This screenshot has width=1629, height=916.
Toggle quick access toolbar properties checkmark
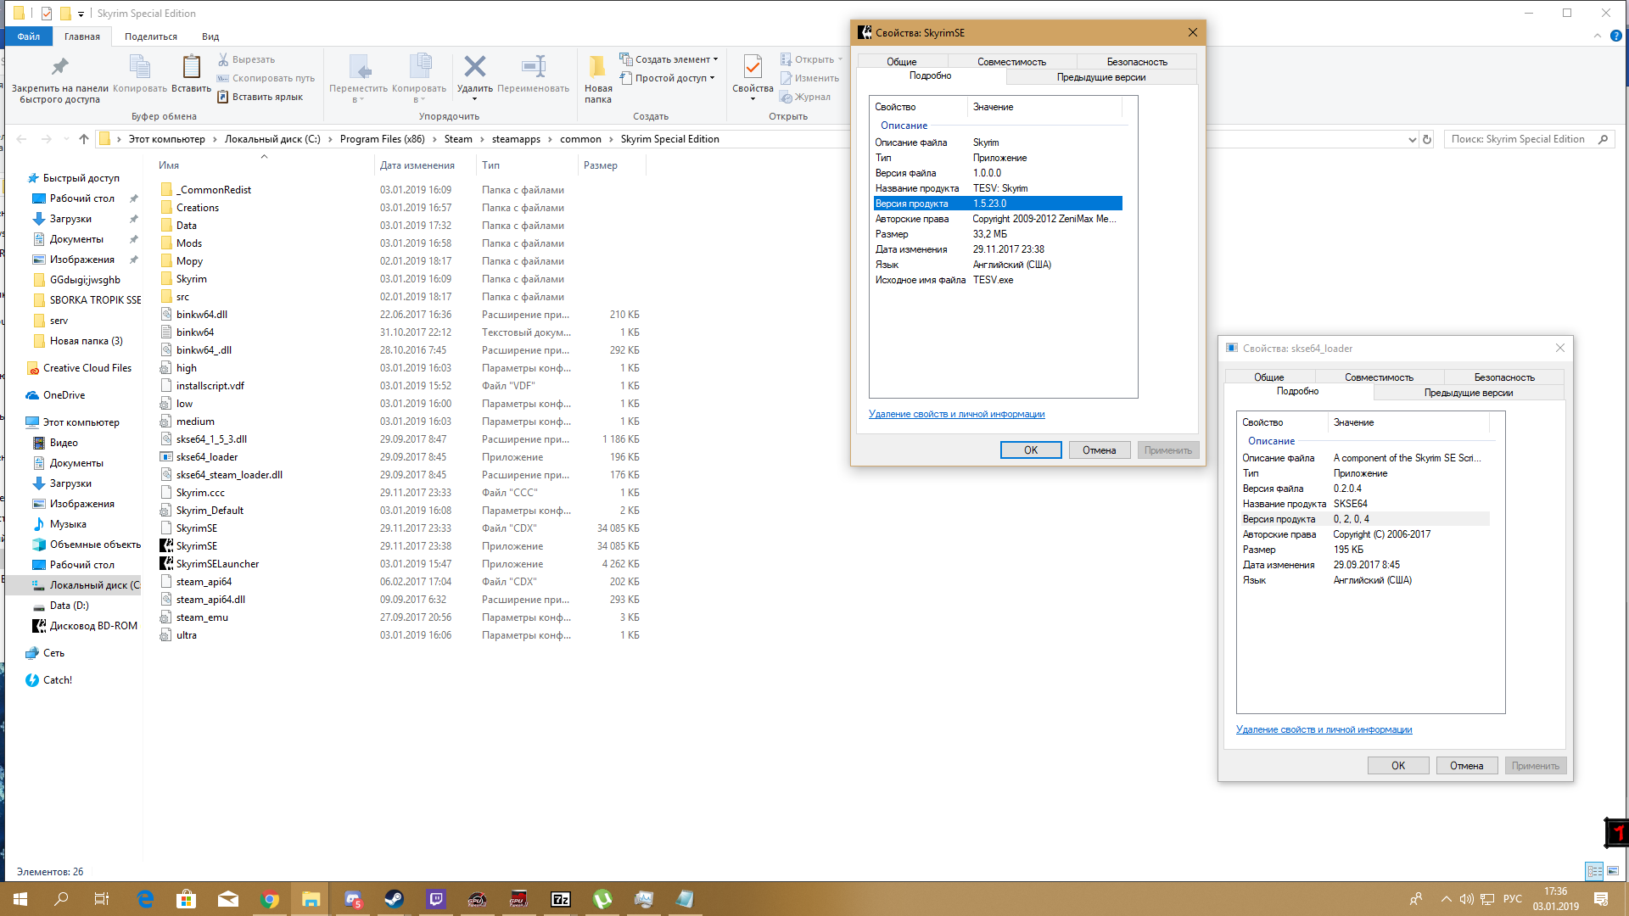tap(47, 14)
